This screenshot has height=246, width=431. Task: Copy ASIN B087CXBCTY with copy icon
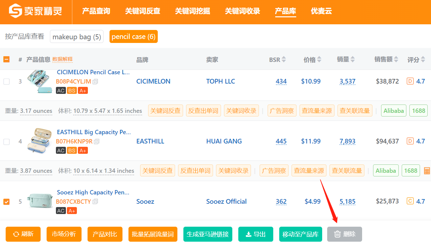coord(95,202)
